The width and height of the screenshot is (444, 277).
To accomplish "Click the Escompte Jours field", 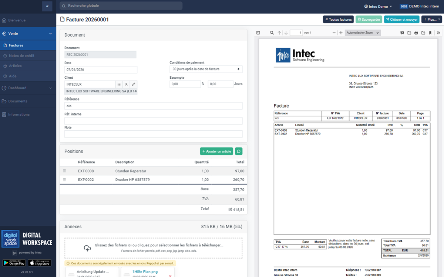I will click(x=221, y=84).
